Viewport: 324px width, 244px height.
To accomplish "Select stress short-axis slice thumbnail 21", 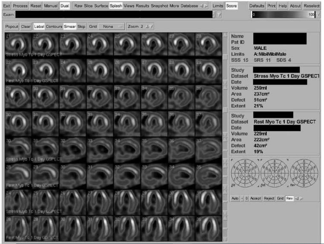I will coord(18,44).
